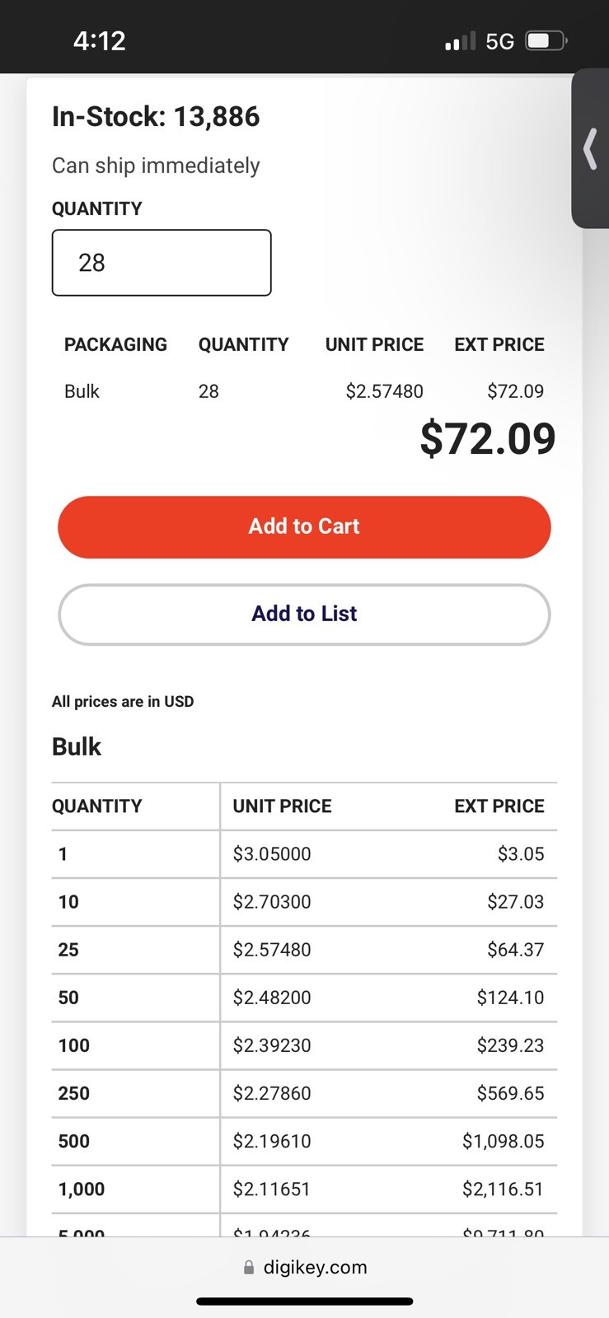Add the item to cart

(304, 527)
